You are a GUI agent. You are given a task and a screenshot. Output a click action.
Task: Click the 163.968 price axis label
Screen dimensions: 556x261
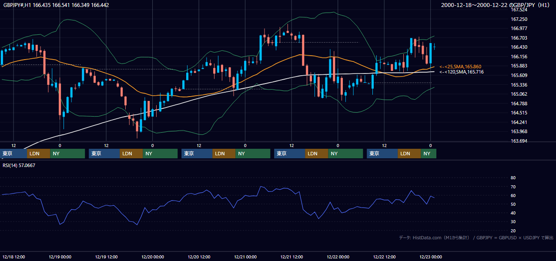tap(519, 131)
